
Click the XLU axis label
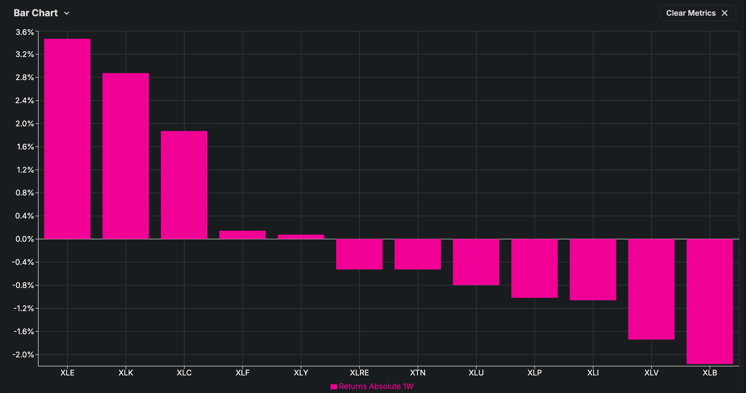click(476, 373)
